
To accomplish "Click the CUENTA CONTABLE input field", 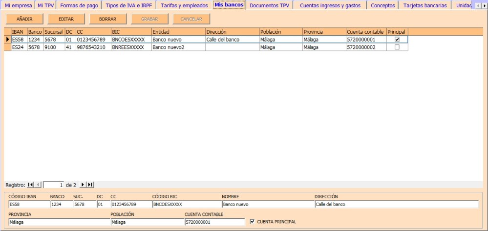I will click(214, 222).
